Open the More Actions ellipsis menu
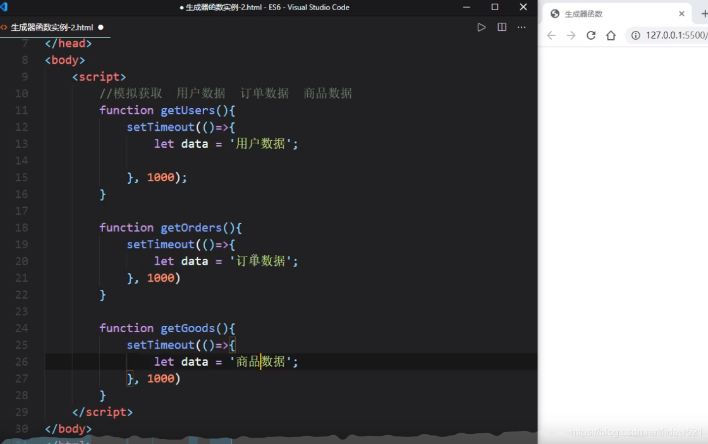This screenshot has height=444, width=708. 521,27
